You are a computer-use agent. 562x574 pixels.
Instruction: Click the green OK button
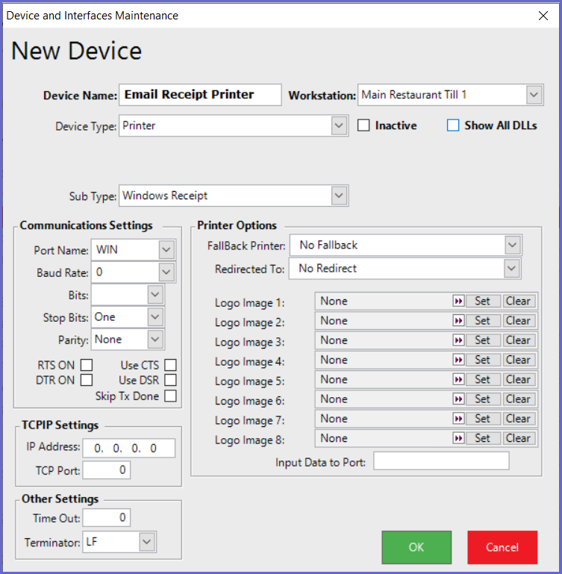(416, 547)
